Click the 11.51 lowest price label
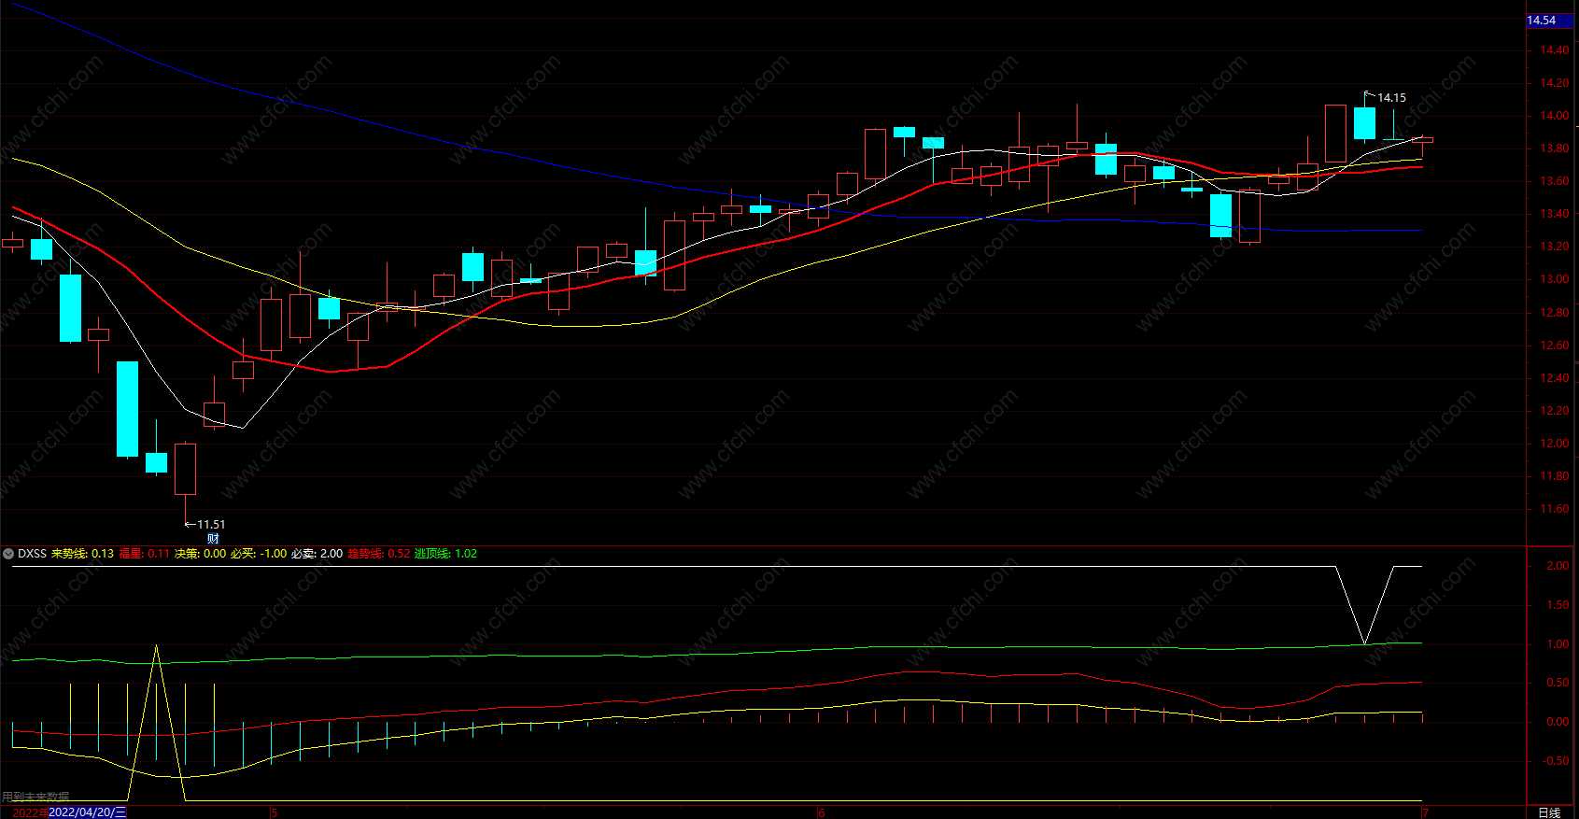Image resolution: width=1579 pixels, height=819 pixels. pyautogui.click(x=211, y=525)
